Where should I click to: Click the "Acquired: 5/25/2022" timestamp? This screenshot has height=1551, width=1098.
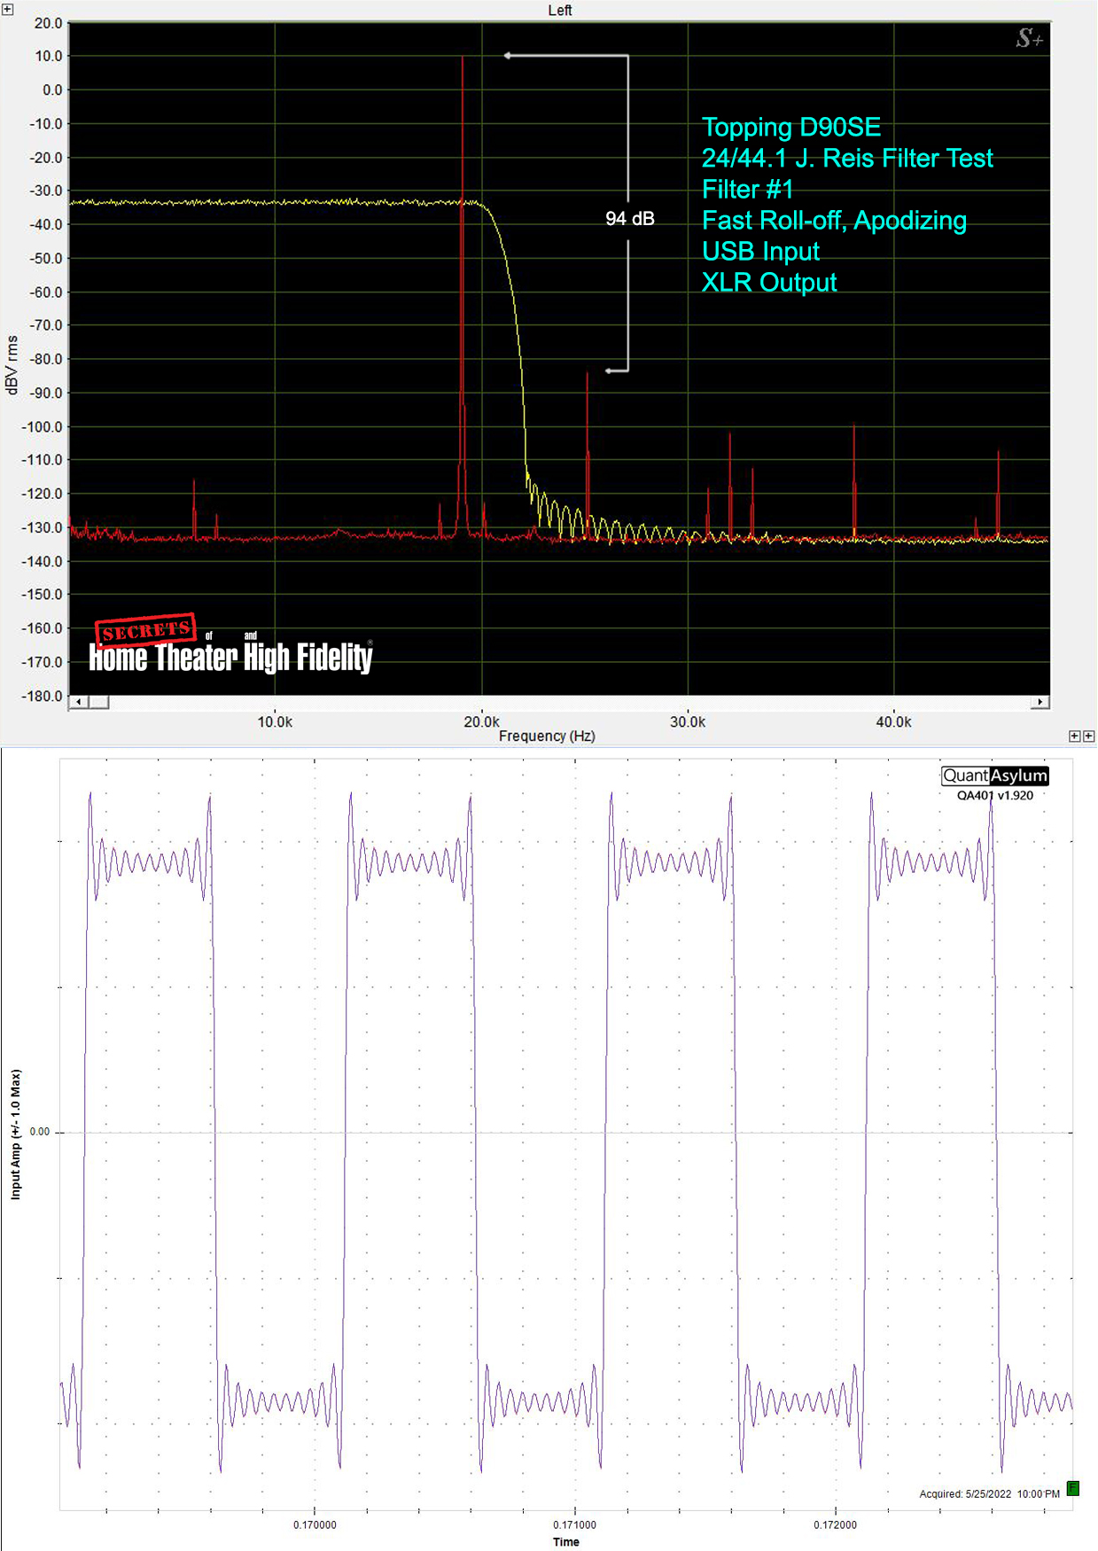(988, 1493)
